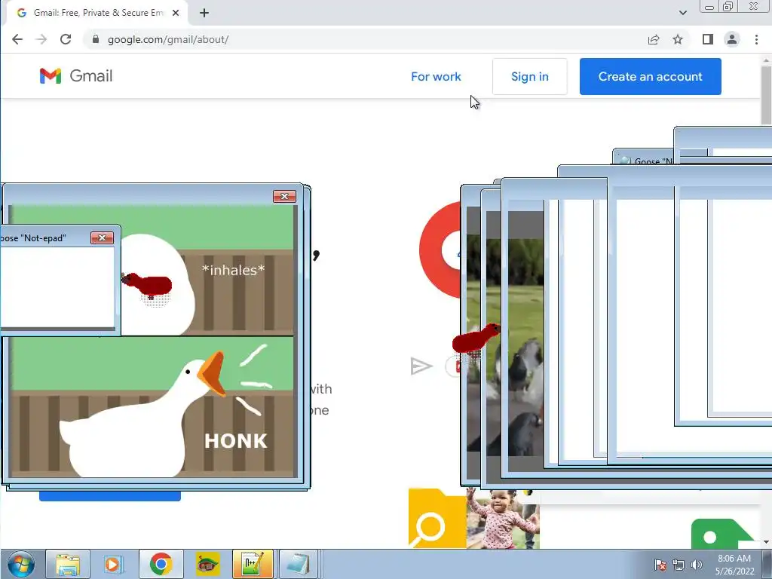Viewport: 772px width, 579px height.
Task: Switch to Chrome in the taskbar
Action: point(161,564)
